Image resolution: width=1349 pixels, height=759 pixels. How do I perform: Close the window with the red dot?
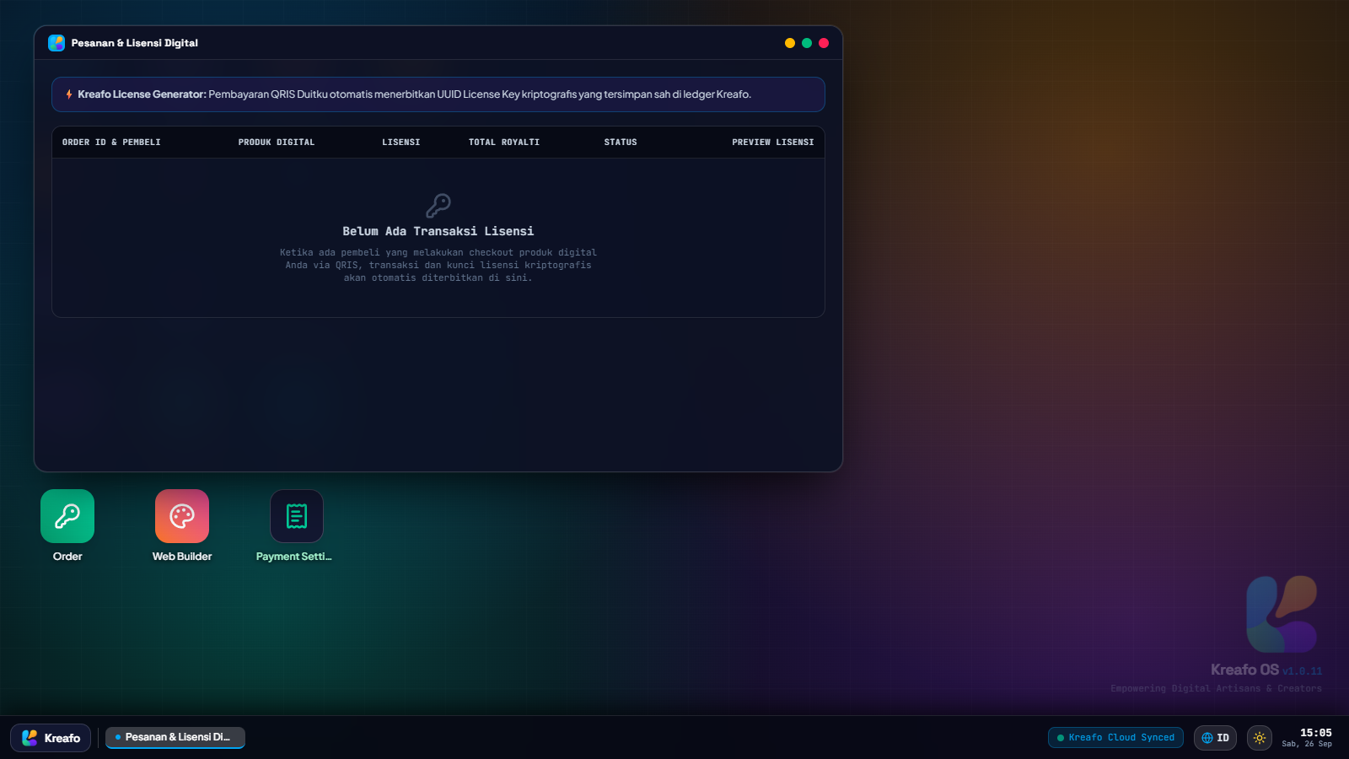[x=824, y=43]
